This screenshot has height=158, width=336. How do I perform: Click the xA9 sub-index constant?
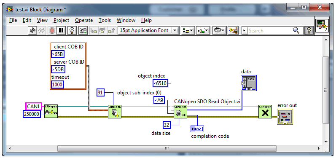click(159, 100)
